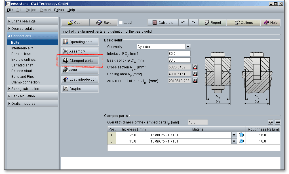Remove clamped part row with minus icon
Screen dimensions: 289x174
278,122
